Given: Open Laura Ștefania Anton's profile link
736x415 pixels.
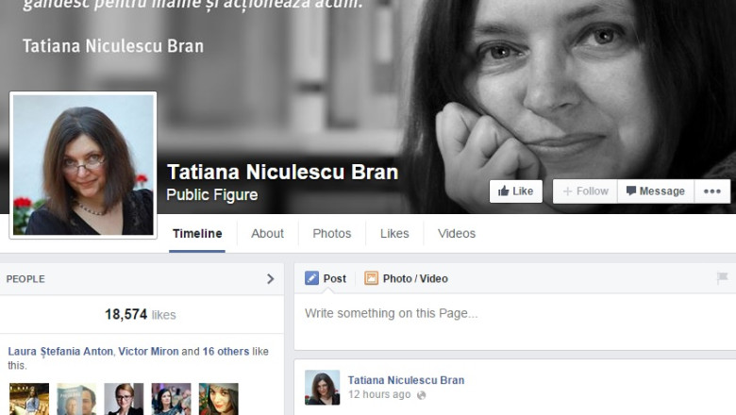Looking at the screenshot, I should [x=60, y=351].
